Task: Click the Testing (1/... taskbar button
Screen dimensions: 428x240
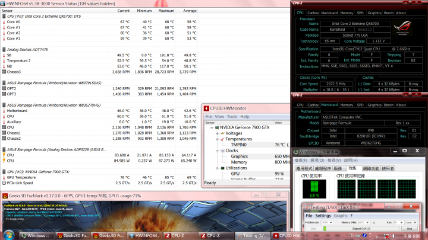Action: (x=253, y=236)
